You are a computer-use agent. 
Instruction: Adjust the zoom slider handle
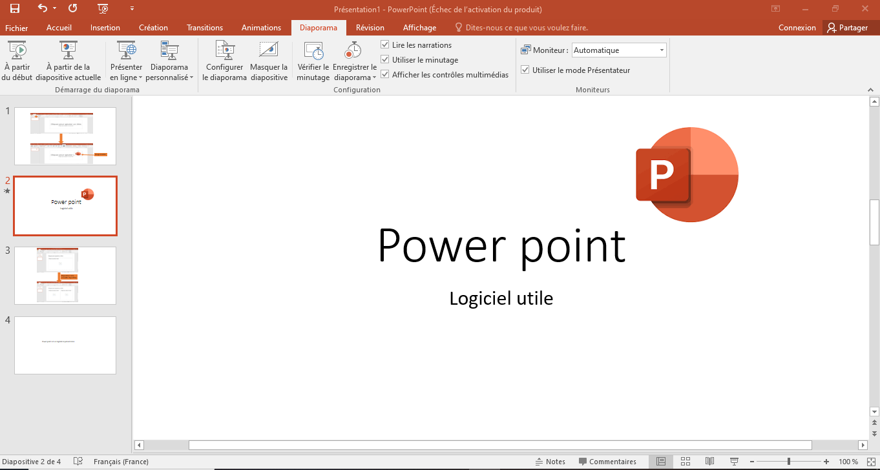point(789,462)
